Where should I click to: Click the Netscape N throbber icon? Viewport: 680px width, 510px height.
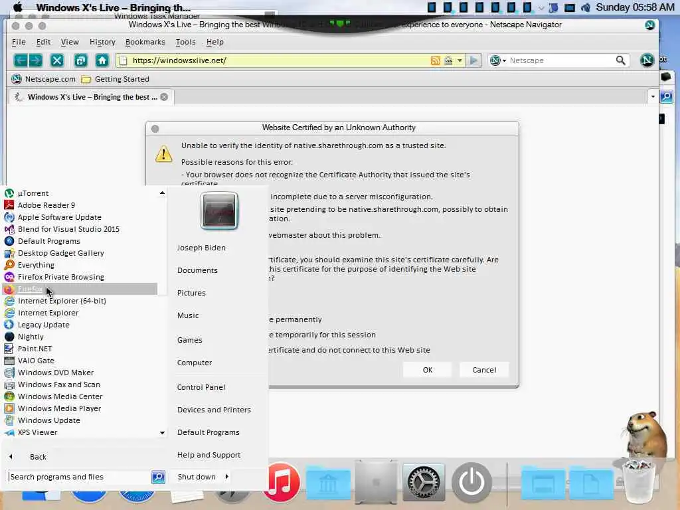[647, 60]
